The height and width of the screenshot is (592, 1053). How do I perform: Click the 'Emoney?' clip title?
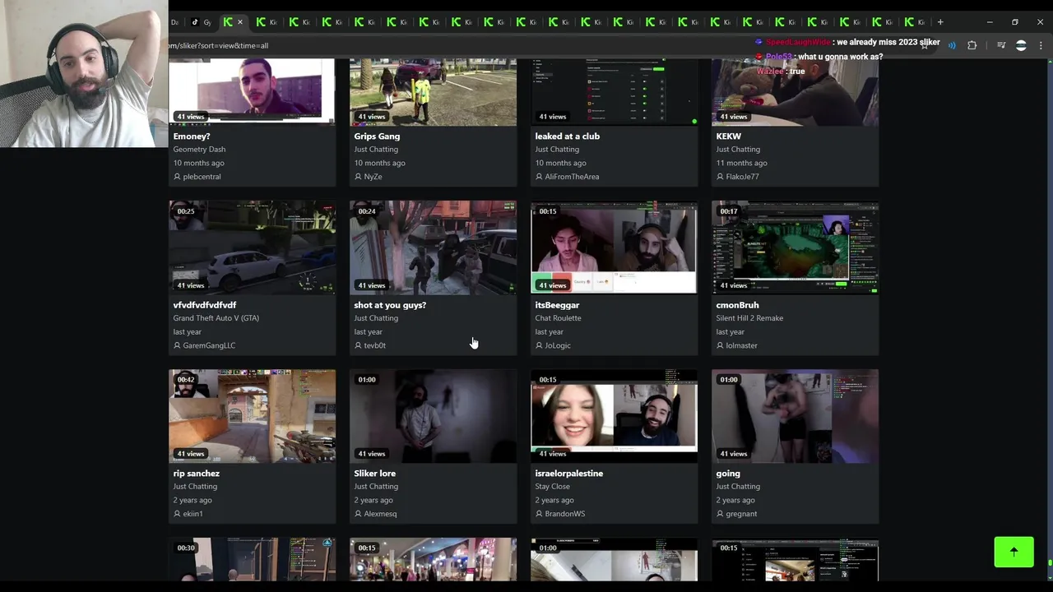point(192,136)
